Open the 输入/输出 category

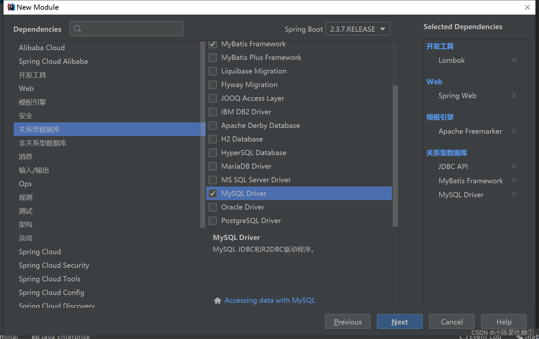click(x=107, y=170)
